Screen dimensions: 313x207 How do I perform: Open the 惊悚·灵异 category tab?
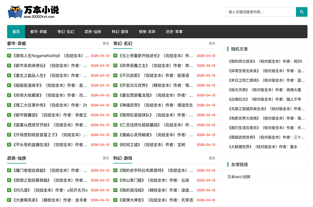coord(147,32)
